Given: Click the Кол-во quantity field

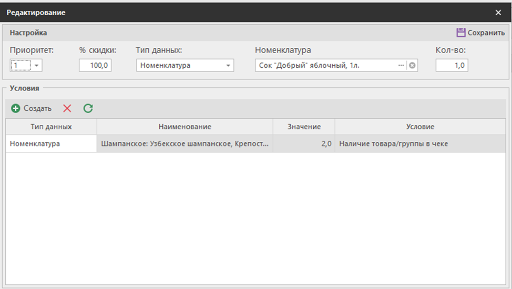Looking at the screenshot, I should tap(451, 66).
